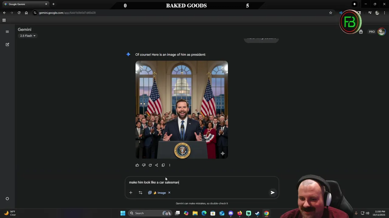Open the temporary chat icon beside PRO
Viewport: 389px width, 218px height.
(x=361, y=32)
